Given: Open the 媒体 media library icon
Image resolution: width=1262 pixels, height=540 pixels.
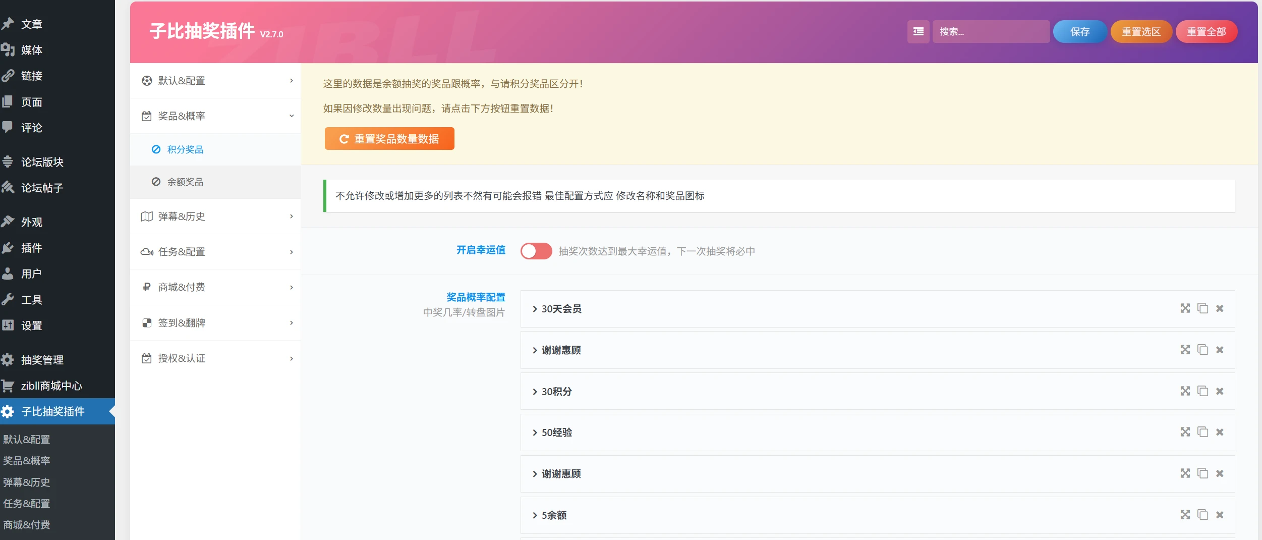Looking at the screenshot, I should 8,50.
